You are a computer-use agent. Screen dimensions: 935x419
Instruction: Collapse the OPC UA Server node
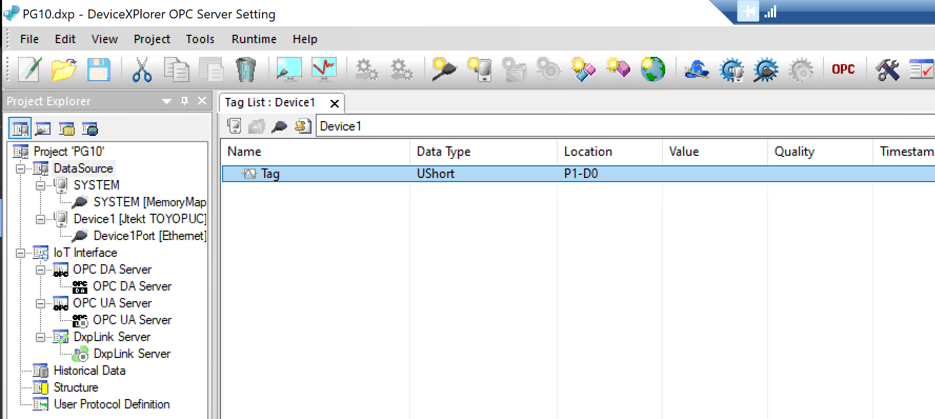pyautogui.click(x=41, y=304)
